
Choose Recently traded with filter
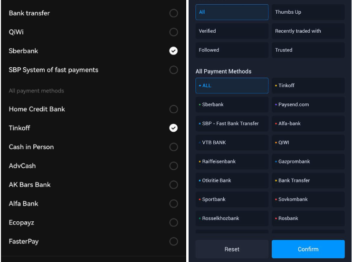[x=308, y=31]
